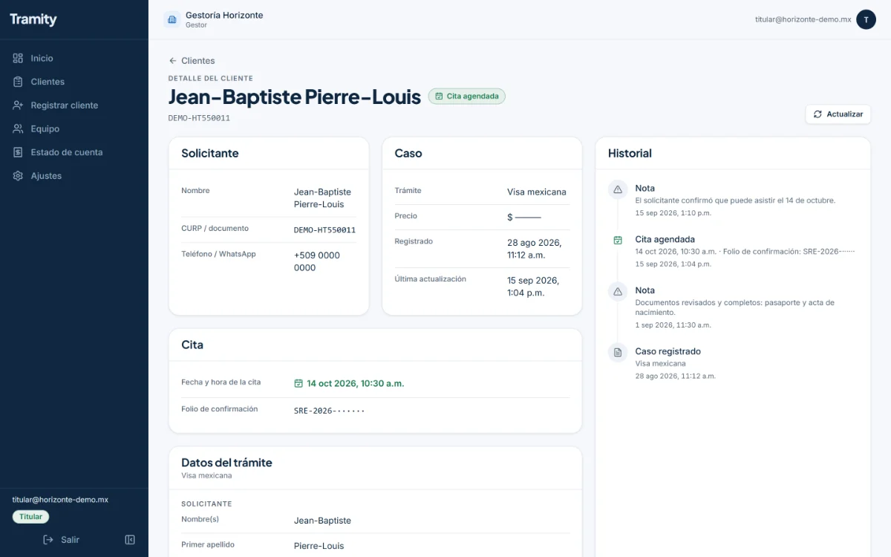Click the appointment date 14 oct 2026, 10:30 a.m.
The height and width of the screenshot is (557, 891).
(x=355, y=384)
